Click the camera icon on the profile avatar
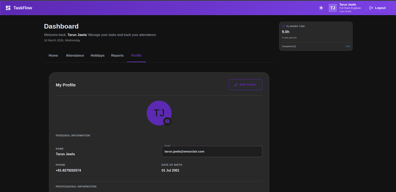Screen dimensions: 396x192 [x=167, y=121]
